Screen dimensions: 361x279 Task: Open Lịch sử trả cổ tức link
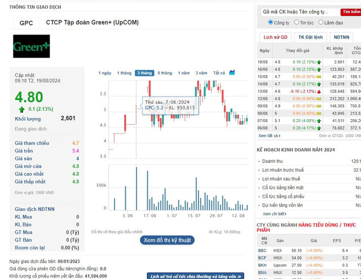click(x=196, y=276)
